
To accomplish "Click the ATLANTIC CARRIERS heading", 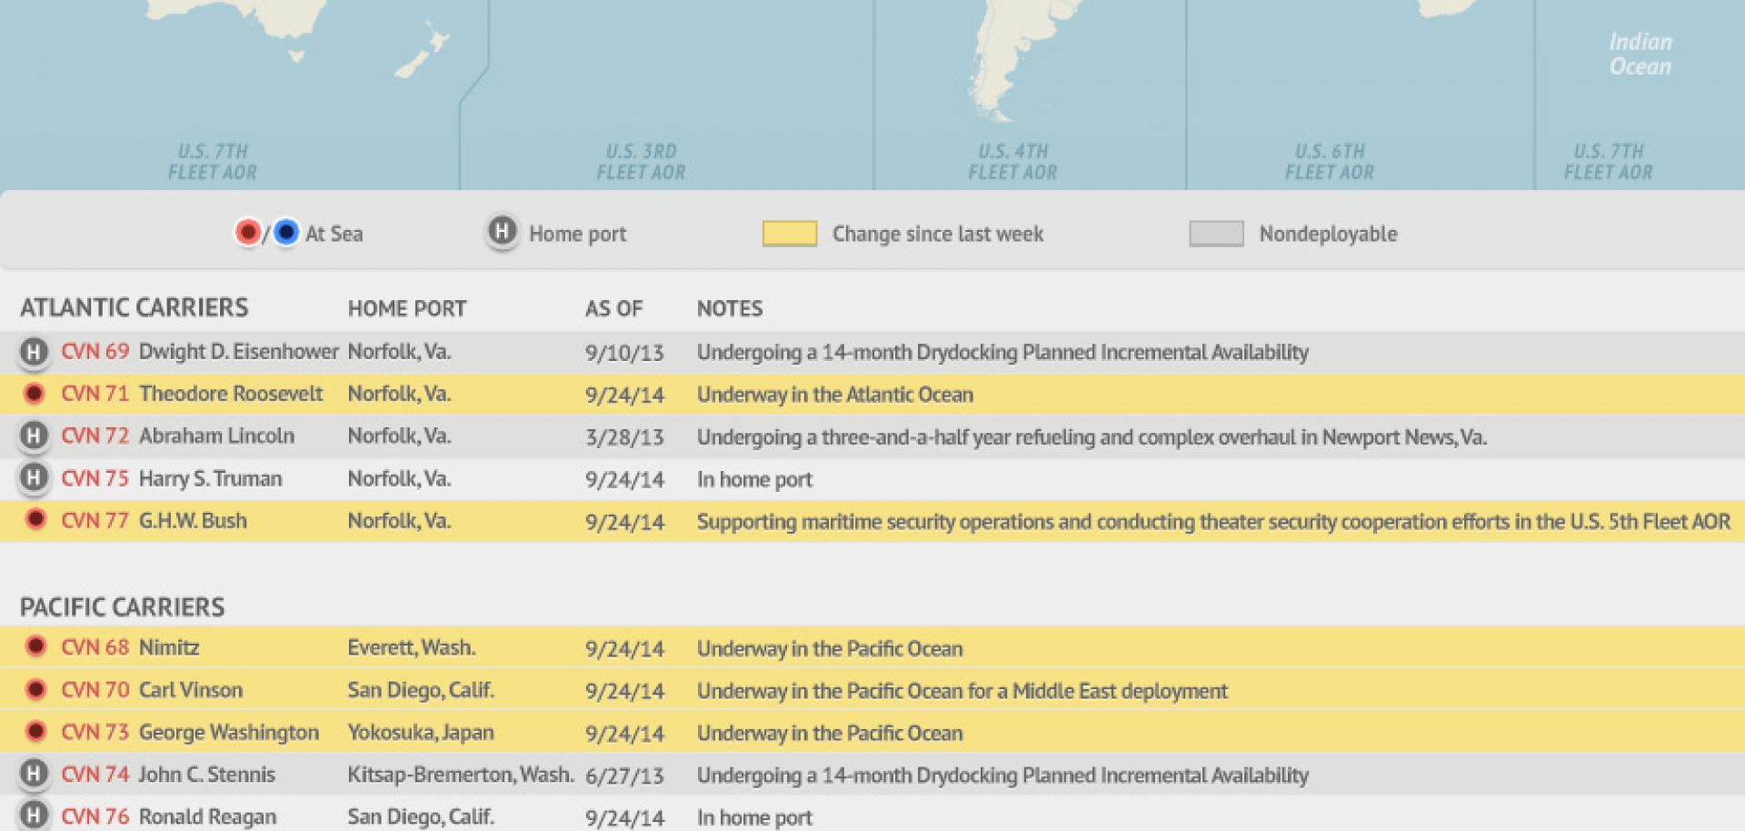I will (135, 307).
